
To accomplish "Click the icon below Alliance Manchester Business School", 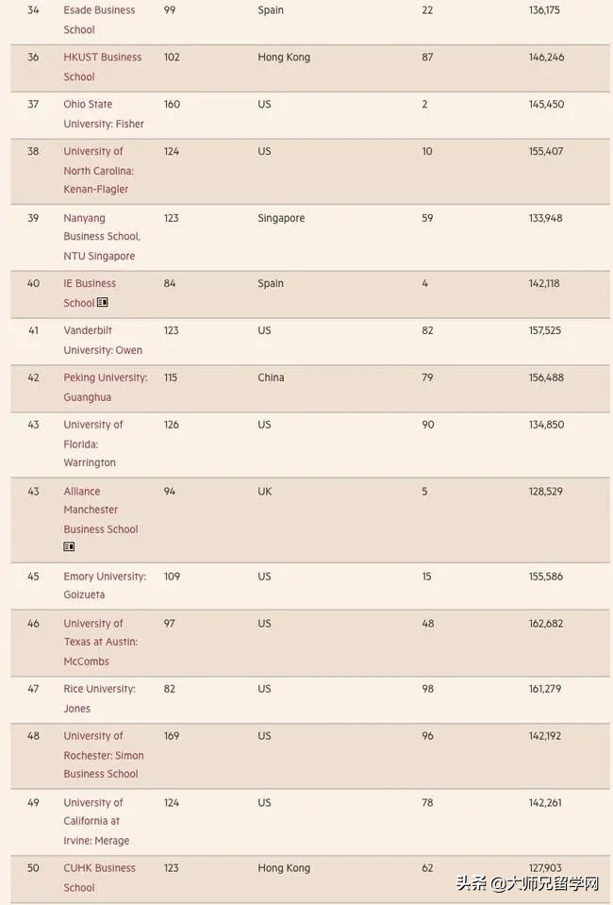I will click(69, 547).
